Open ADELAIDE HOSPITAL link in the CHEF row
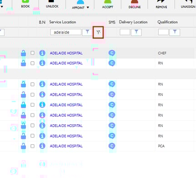The width and height of the screenshot is (196, 178). coord(66,53)
